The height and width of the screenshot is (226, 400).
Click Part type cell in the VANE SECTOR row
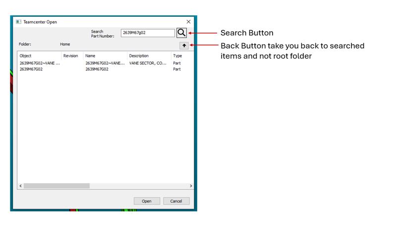coord(177,63)
